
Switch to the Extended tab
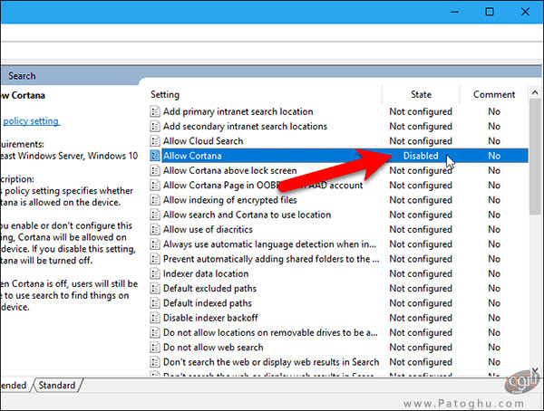pyautogui.click(x=14, y=386)
